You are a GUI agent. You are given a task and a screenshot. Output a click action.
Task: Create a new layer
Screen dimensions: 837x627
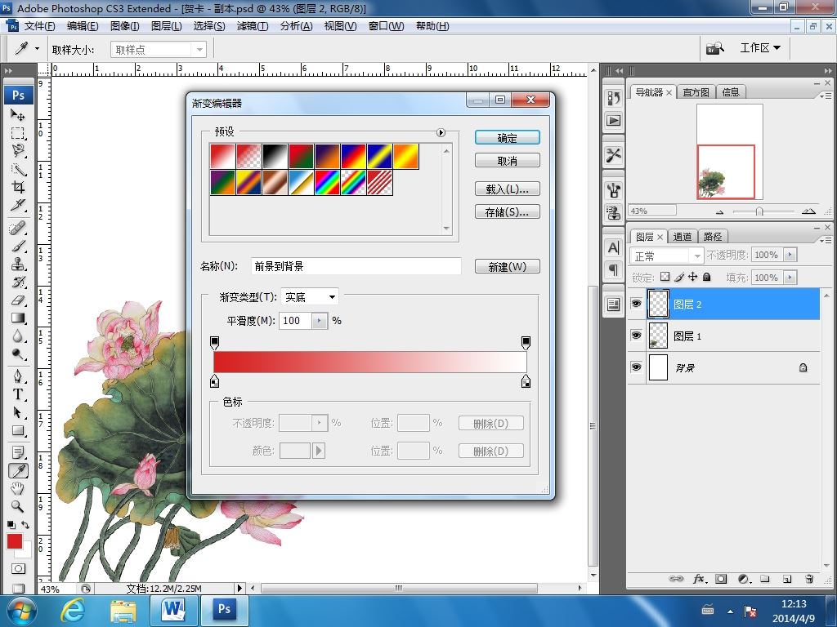(787, 579)
